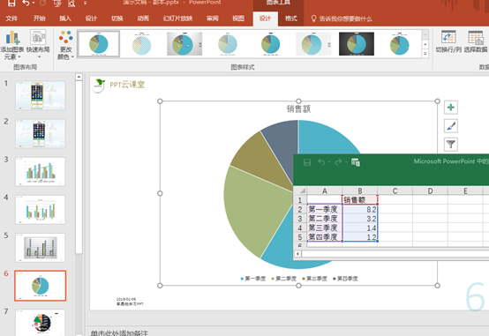This screenshot has height=336, width=489.
Task: Select slide 3 bar chart thumbnail
Action: [x=41, y=171]
